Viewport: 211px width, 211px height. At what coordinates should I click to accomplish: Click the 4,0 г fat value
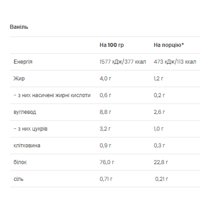tap(106, 78)
